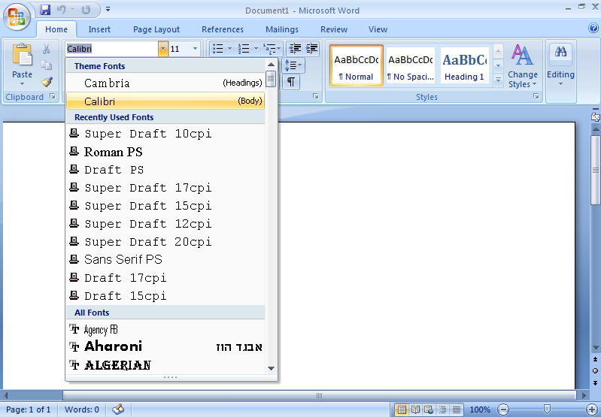The image size is (601, 417).
Task: Open the Review ribbon tab
Action: (334, 29)
